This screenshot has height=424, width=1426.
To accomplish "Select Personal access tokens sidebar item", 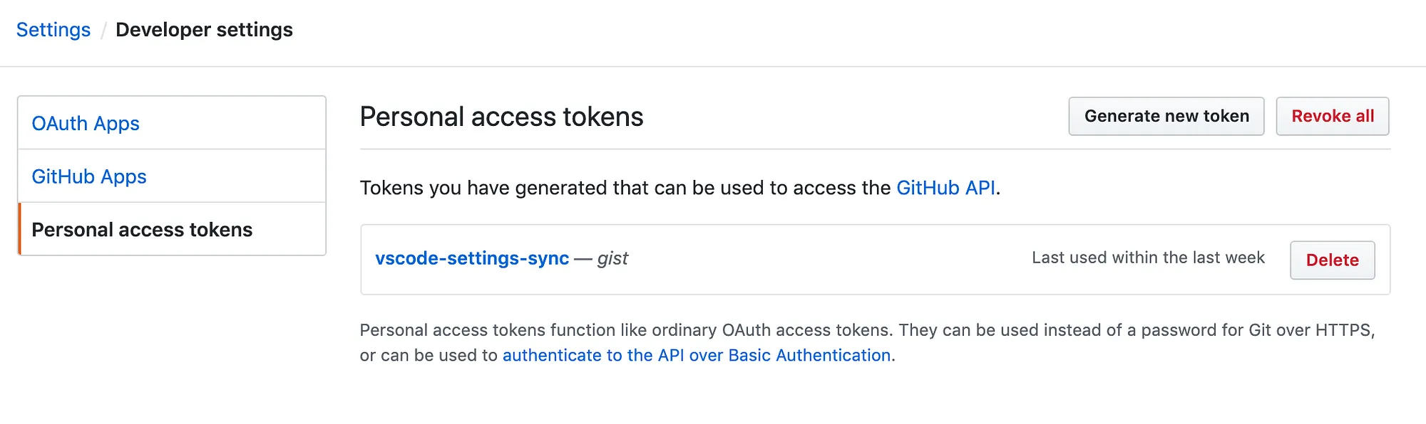I will [x=142, y=229].
